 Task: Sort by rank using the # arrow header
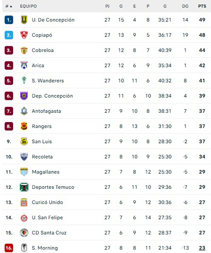click(x=9, y=6)
